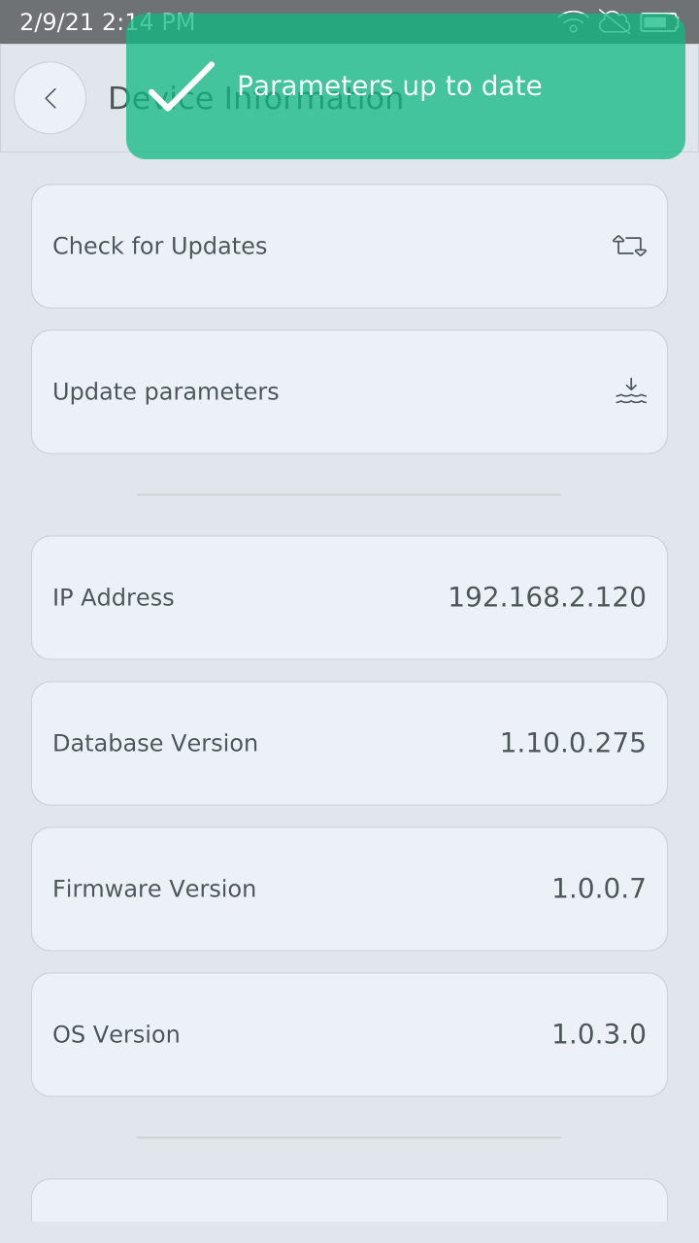Tap the cloud disconnected status icon
Viewport: 699px width, 1243px height.
[615, 21]
